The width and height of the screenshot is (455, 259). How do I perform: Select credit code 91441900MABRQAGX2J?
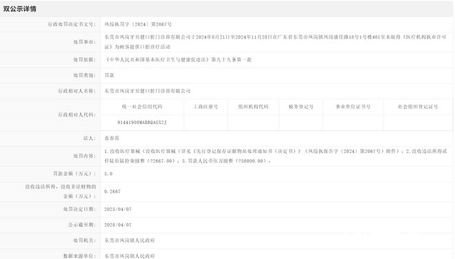point(142,123)
